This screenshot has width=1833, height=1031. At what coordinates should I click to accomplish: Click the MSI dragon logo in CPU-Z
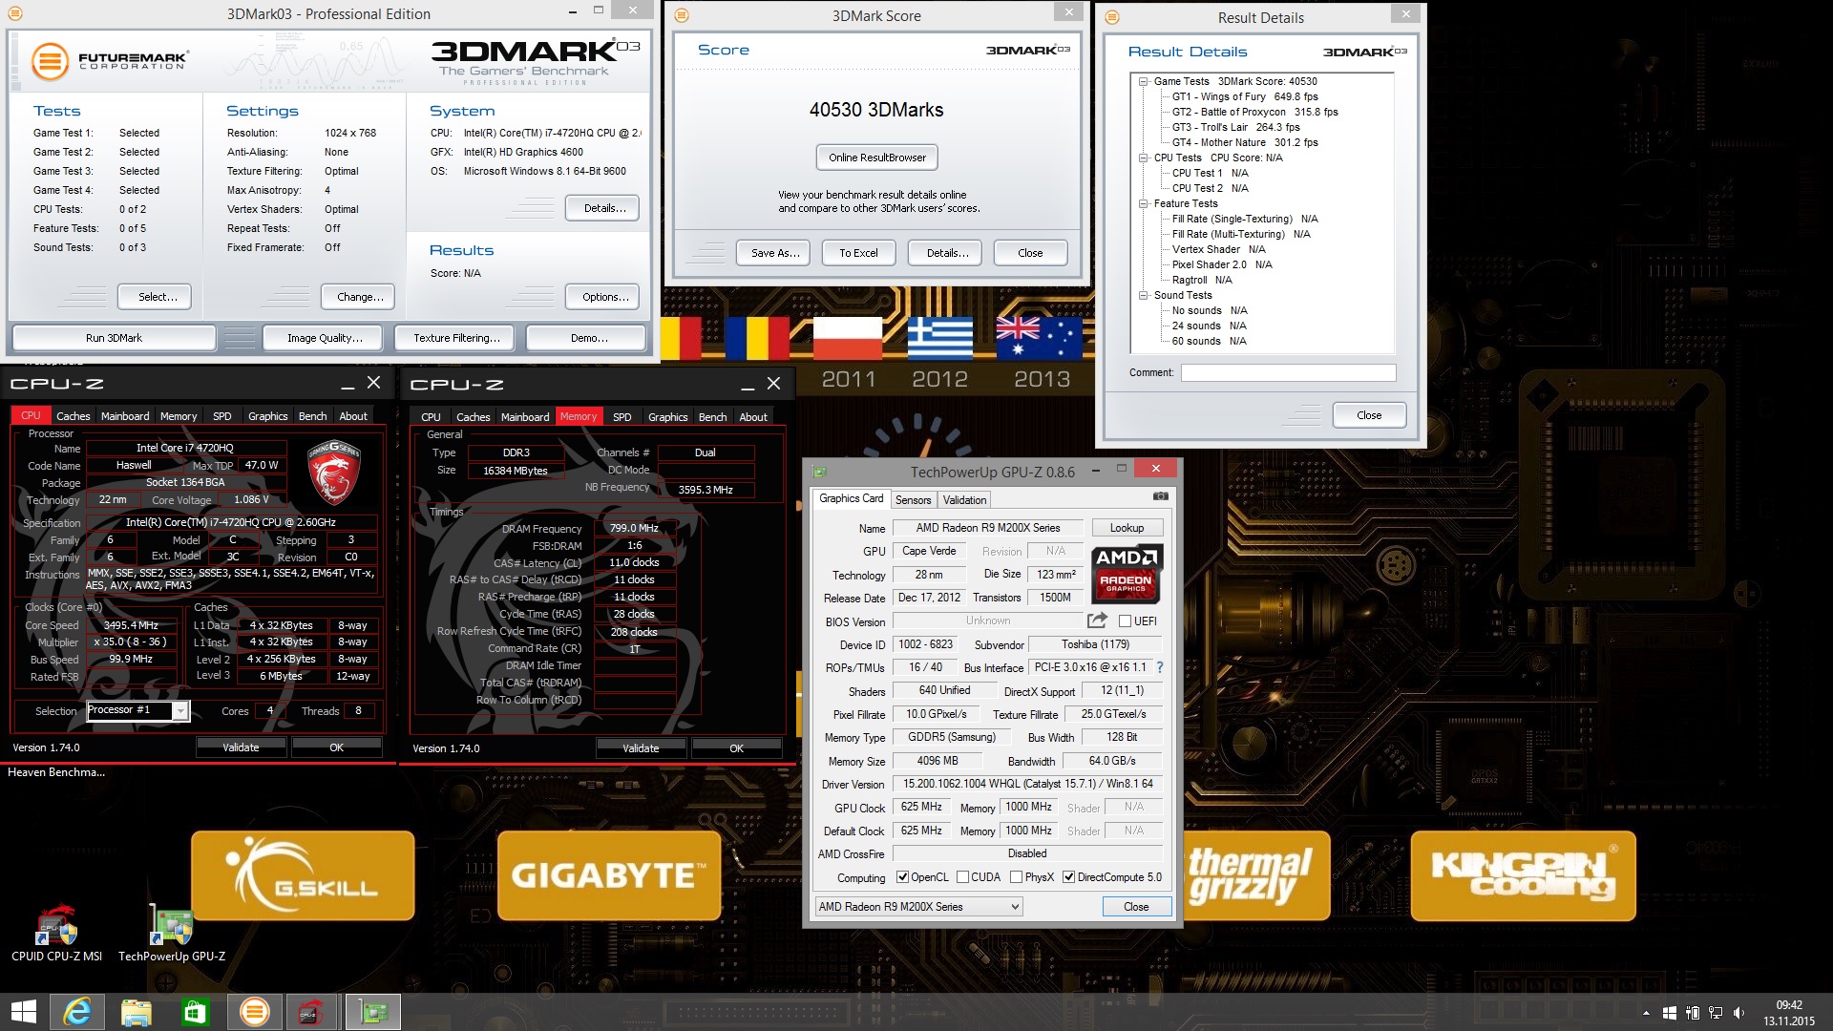click(x=333, y=472)
